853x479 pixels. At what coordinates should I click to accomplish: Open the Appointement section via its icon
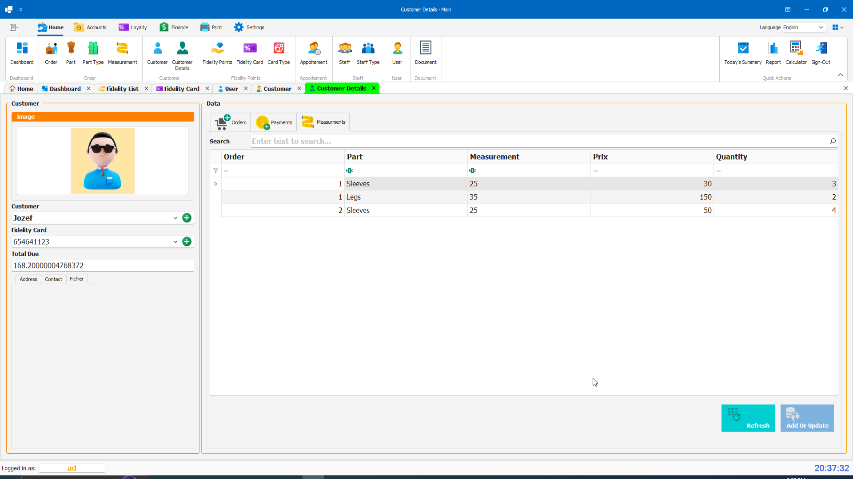(313, 53)
